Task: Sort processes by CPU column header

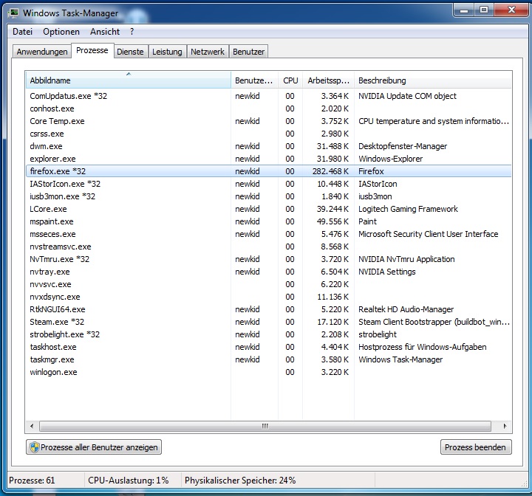Action: tap(290, 80)
